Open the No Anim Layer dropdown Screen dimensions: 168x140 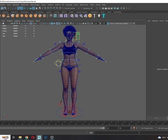point(163,128)
